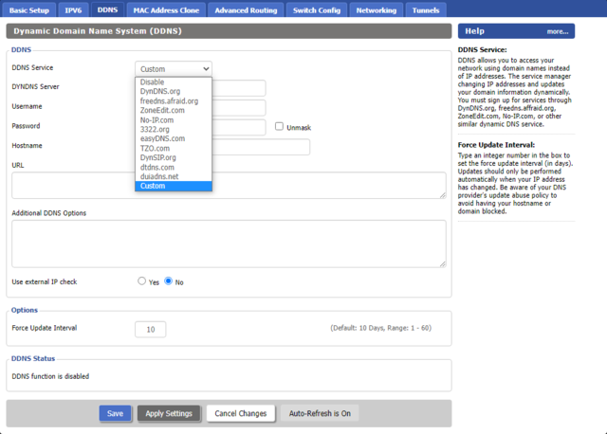Click Apply Settings
The height and width of the screenshot is (434, 607).
coord(169,413)
